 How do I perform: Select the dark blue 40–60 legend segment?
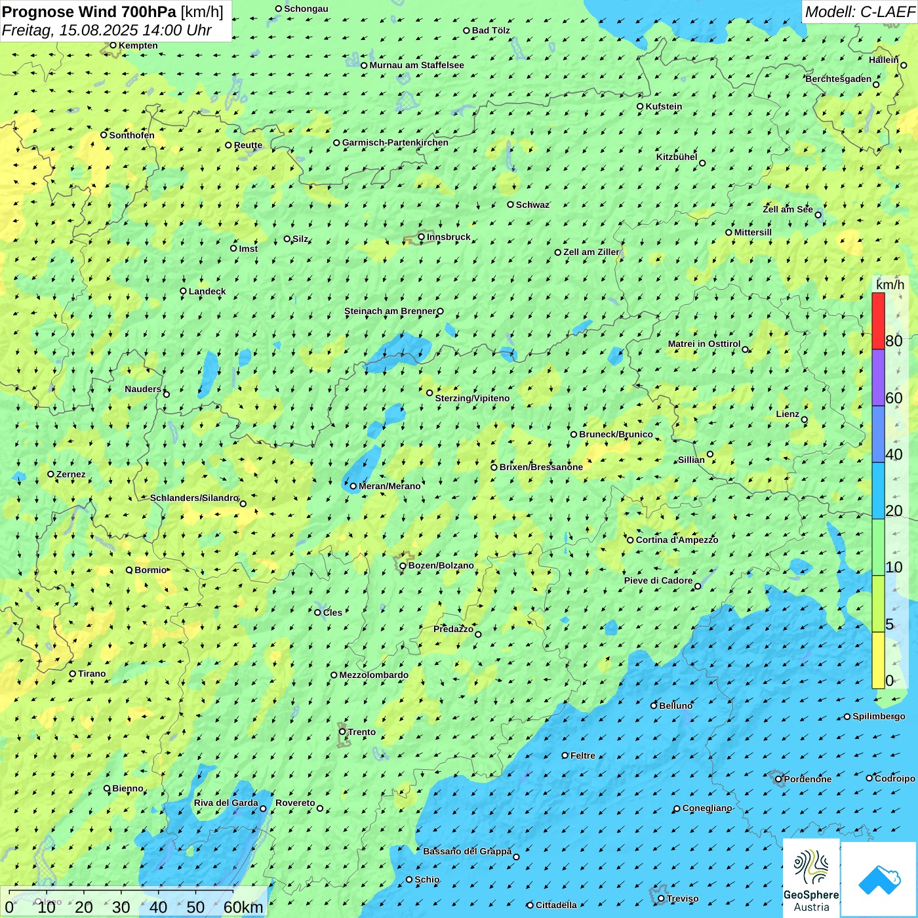[878, 434]
